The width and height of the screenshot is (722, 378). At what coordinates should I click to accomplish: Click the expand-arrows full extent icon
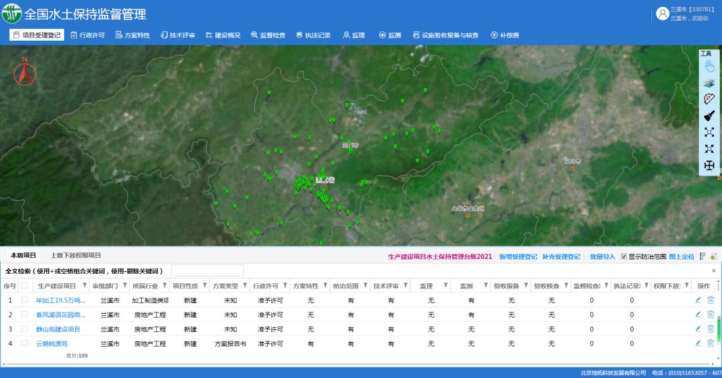coord(709,132)
